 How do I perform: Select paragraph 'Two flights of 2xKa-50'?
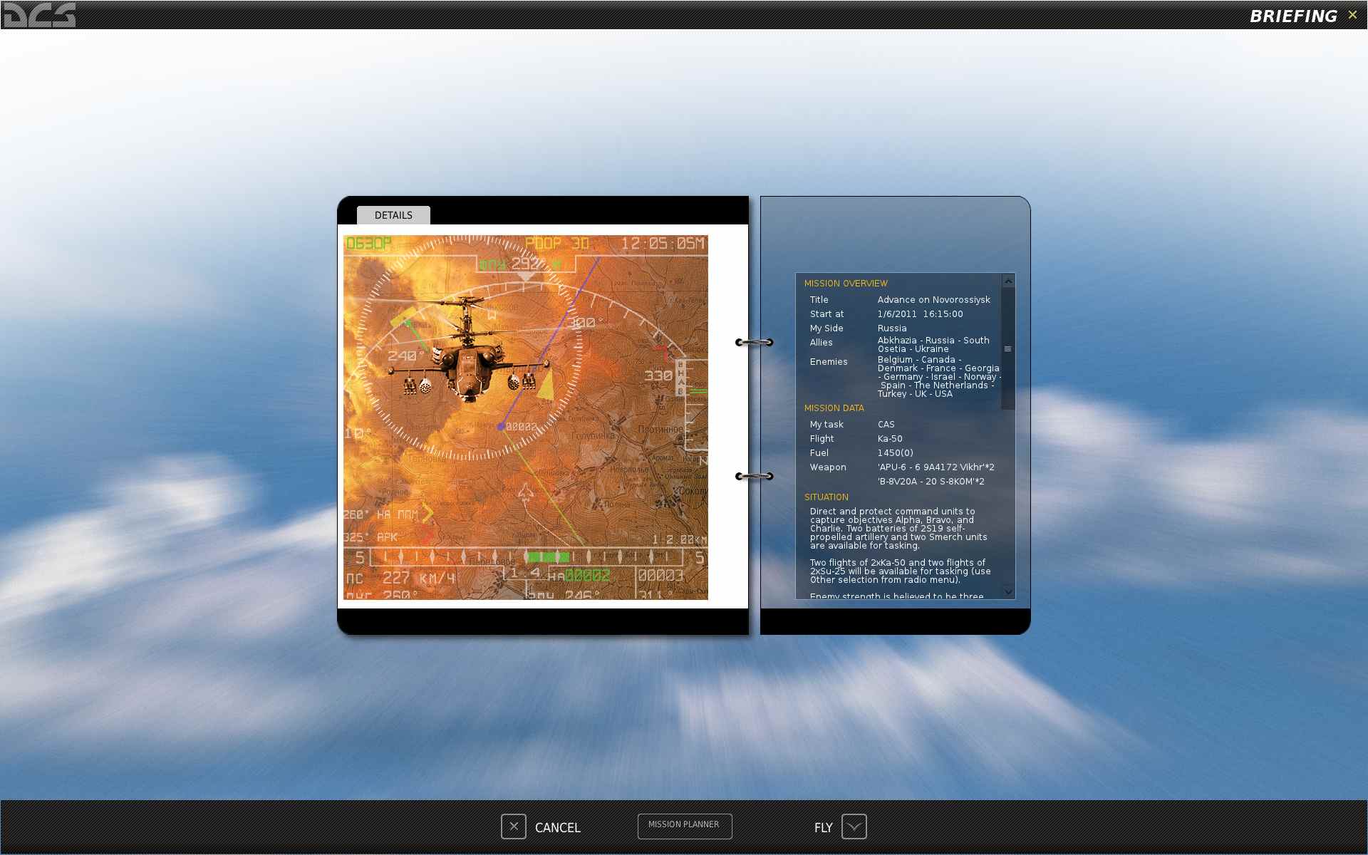900,571
